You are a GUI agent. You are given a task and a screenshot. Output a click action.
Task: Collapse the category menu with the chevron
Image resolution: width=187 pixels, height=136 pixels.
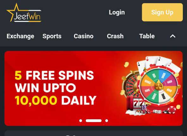(173, 36)
